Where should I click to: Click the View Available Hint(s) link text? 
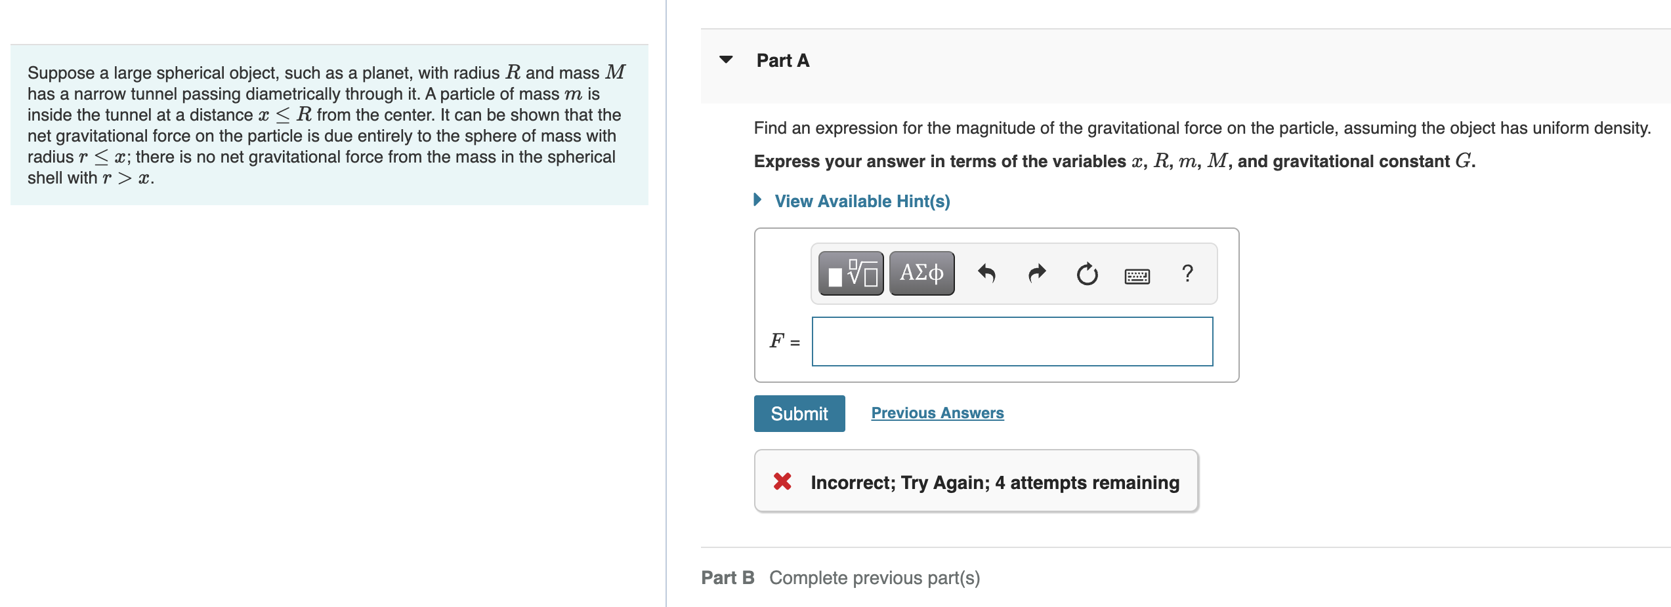coord(862,201)
